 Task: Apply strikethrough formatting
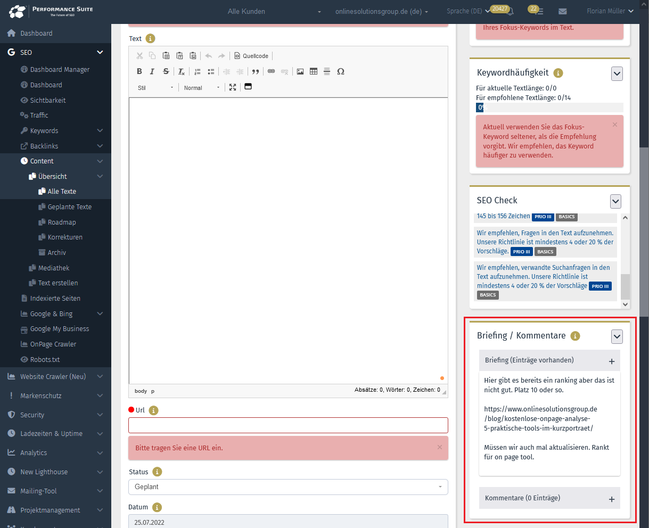click(166, 71)
